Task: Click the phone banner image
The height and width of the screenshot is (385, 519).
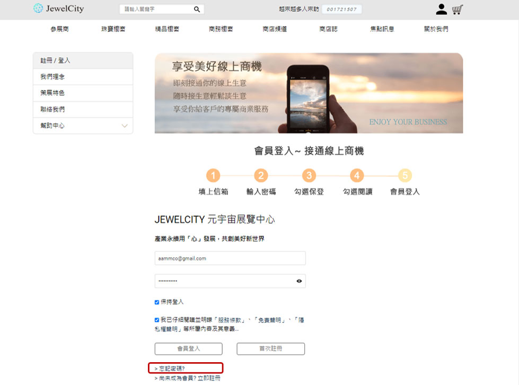Action: [309, 93]
